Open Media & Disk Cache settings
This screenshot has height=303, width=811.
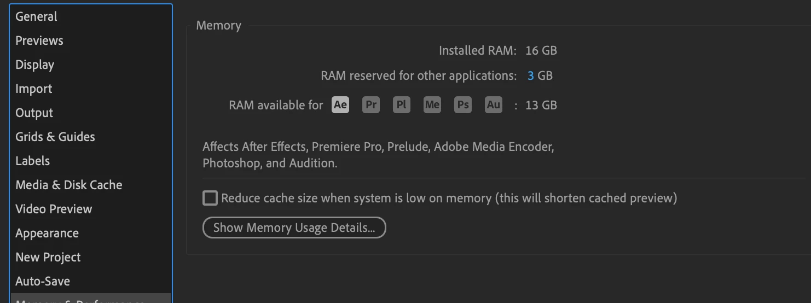coord(69,185)
